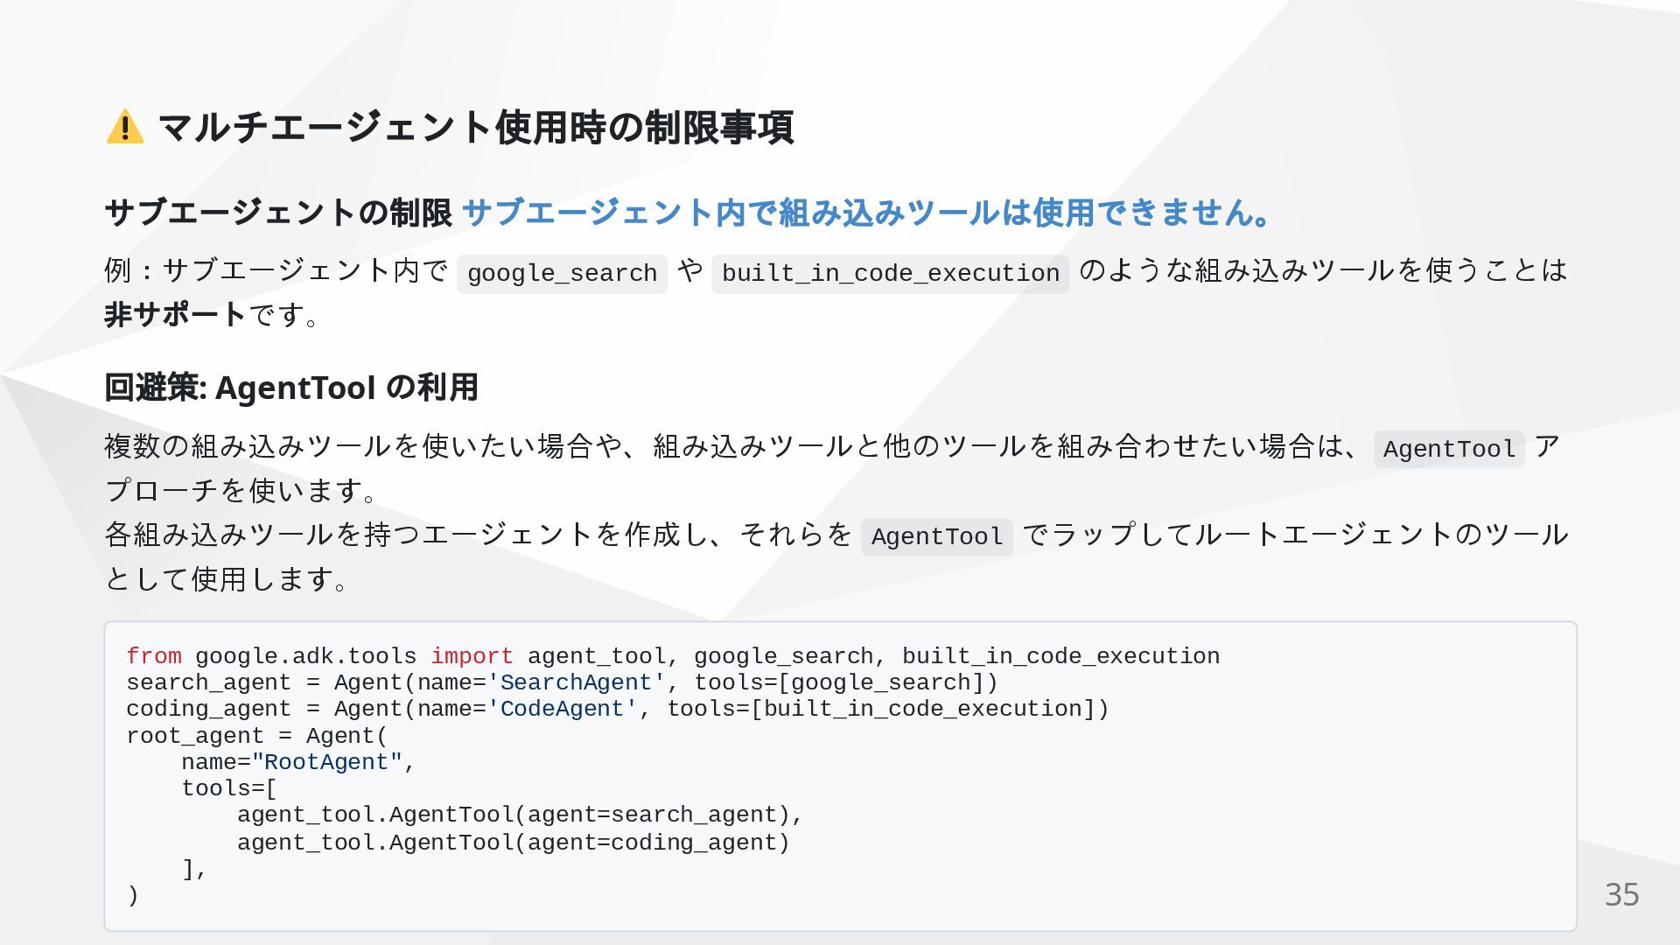This screenshot has height=945, width=1680.
Task: Click the AgentTool(agent=search_agent) code line
Action: point(520,815)
